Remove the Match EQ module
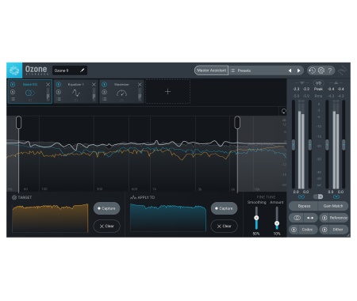Screen dimensions: 357x301 48,85
